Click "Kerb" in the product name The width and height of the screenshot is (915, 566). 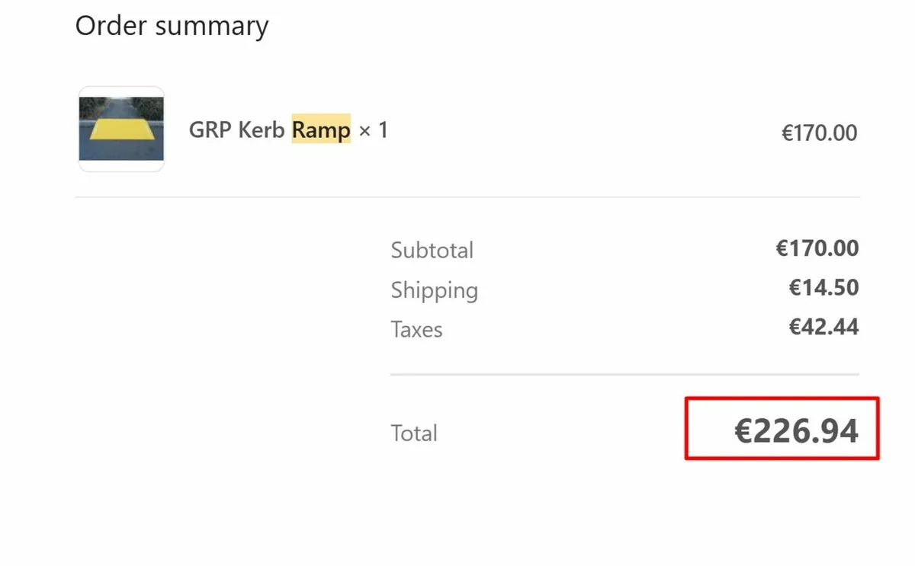point(262,130)
